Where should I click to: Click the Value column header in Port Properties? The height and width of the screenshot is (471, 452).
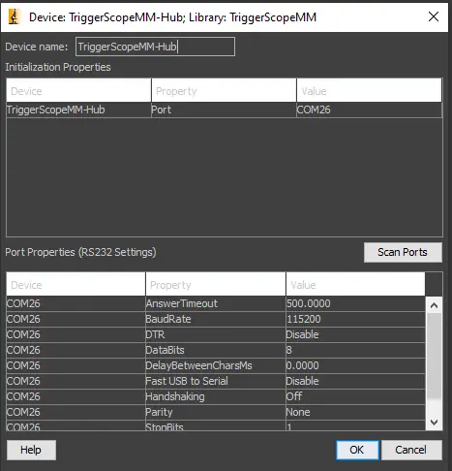point(355,284)
